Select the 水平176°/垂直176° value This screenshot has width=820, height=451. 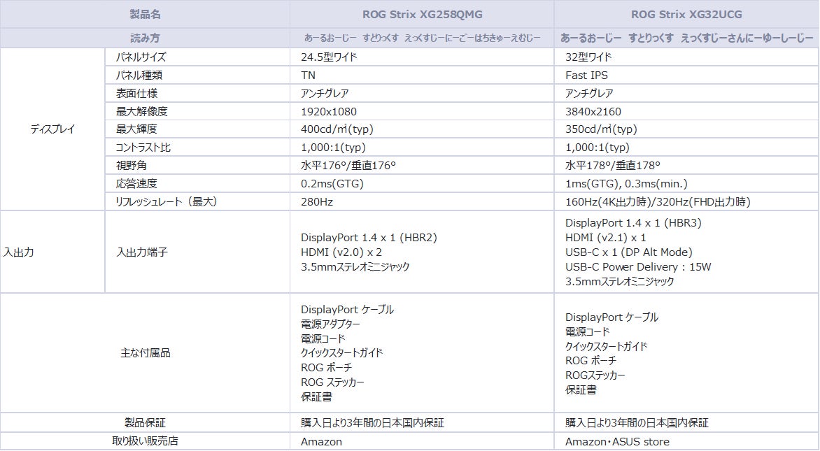[348, 166]
